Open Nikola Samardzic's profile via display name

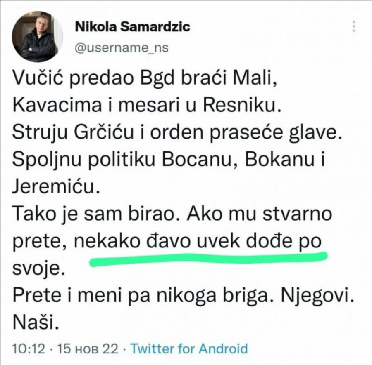click(131, 27)
